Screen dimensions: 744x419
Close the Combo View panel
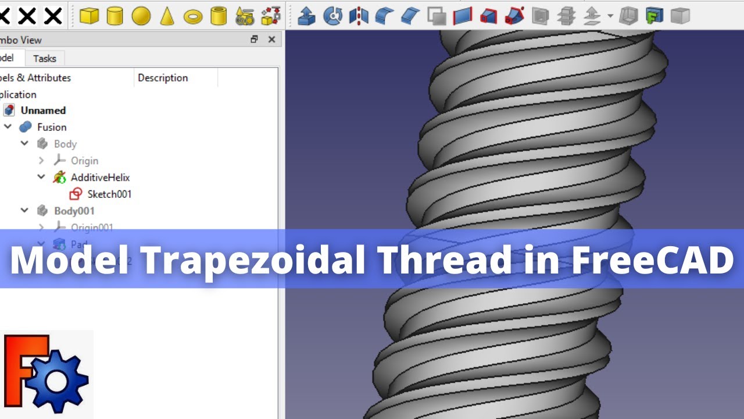point(271,40)
